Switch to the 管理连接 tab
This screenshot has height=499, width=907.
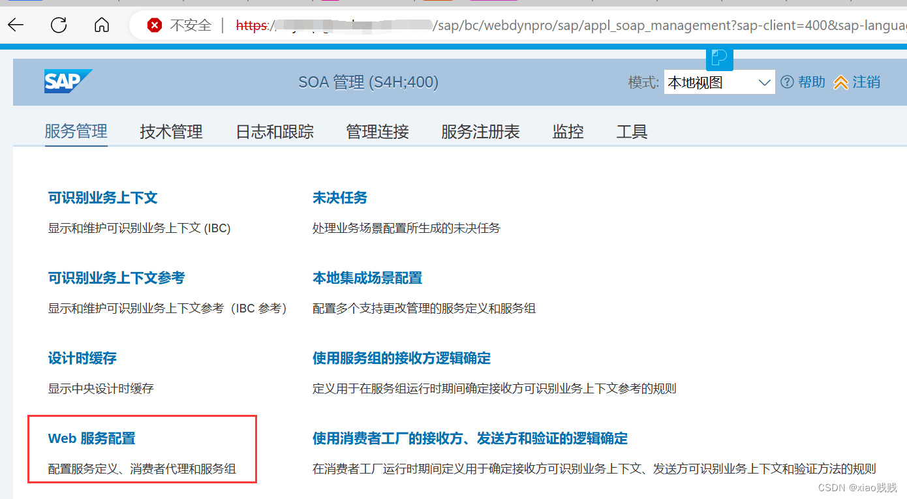click(x=377, y=132)
